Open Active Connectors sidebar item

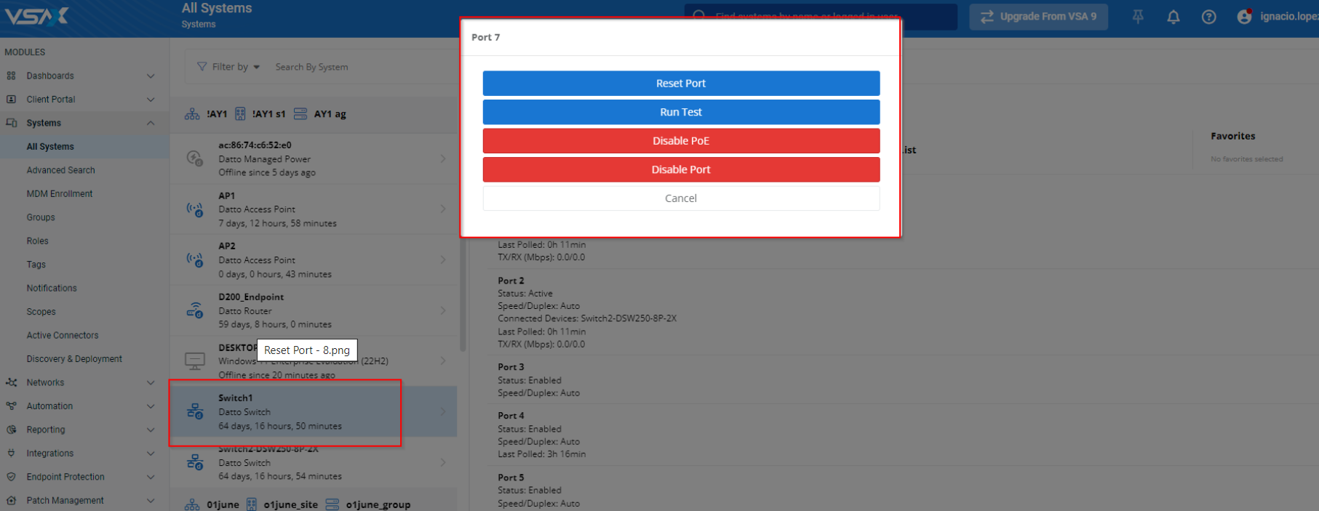coord(63,336)
